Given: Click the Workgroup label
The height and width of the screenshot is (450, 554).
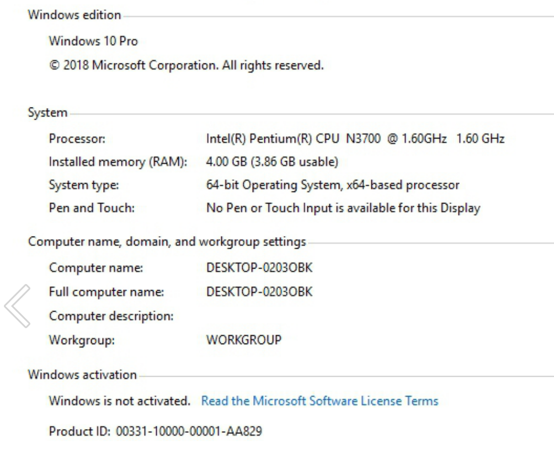Looking at the screenshot, I should [82, 340].
